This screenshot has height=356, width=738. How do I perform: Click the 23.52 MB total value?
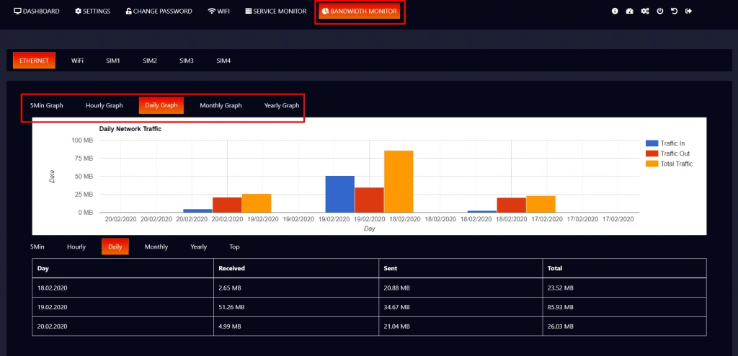click(560, 288)
